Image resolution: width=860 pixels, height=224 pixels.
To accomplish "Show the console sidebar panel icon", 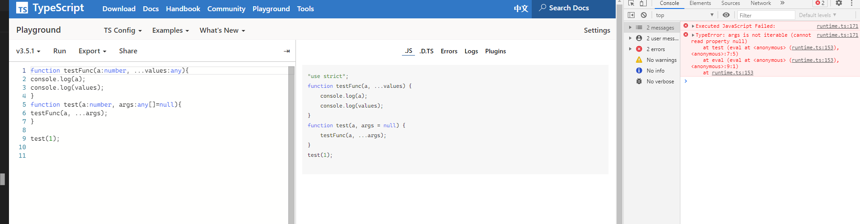I will click(x=631, y=15).
